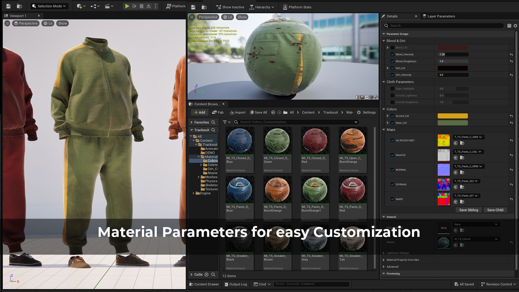Click the Save Sibling button
Screen dimensions: 519x292
coord(468,210)
